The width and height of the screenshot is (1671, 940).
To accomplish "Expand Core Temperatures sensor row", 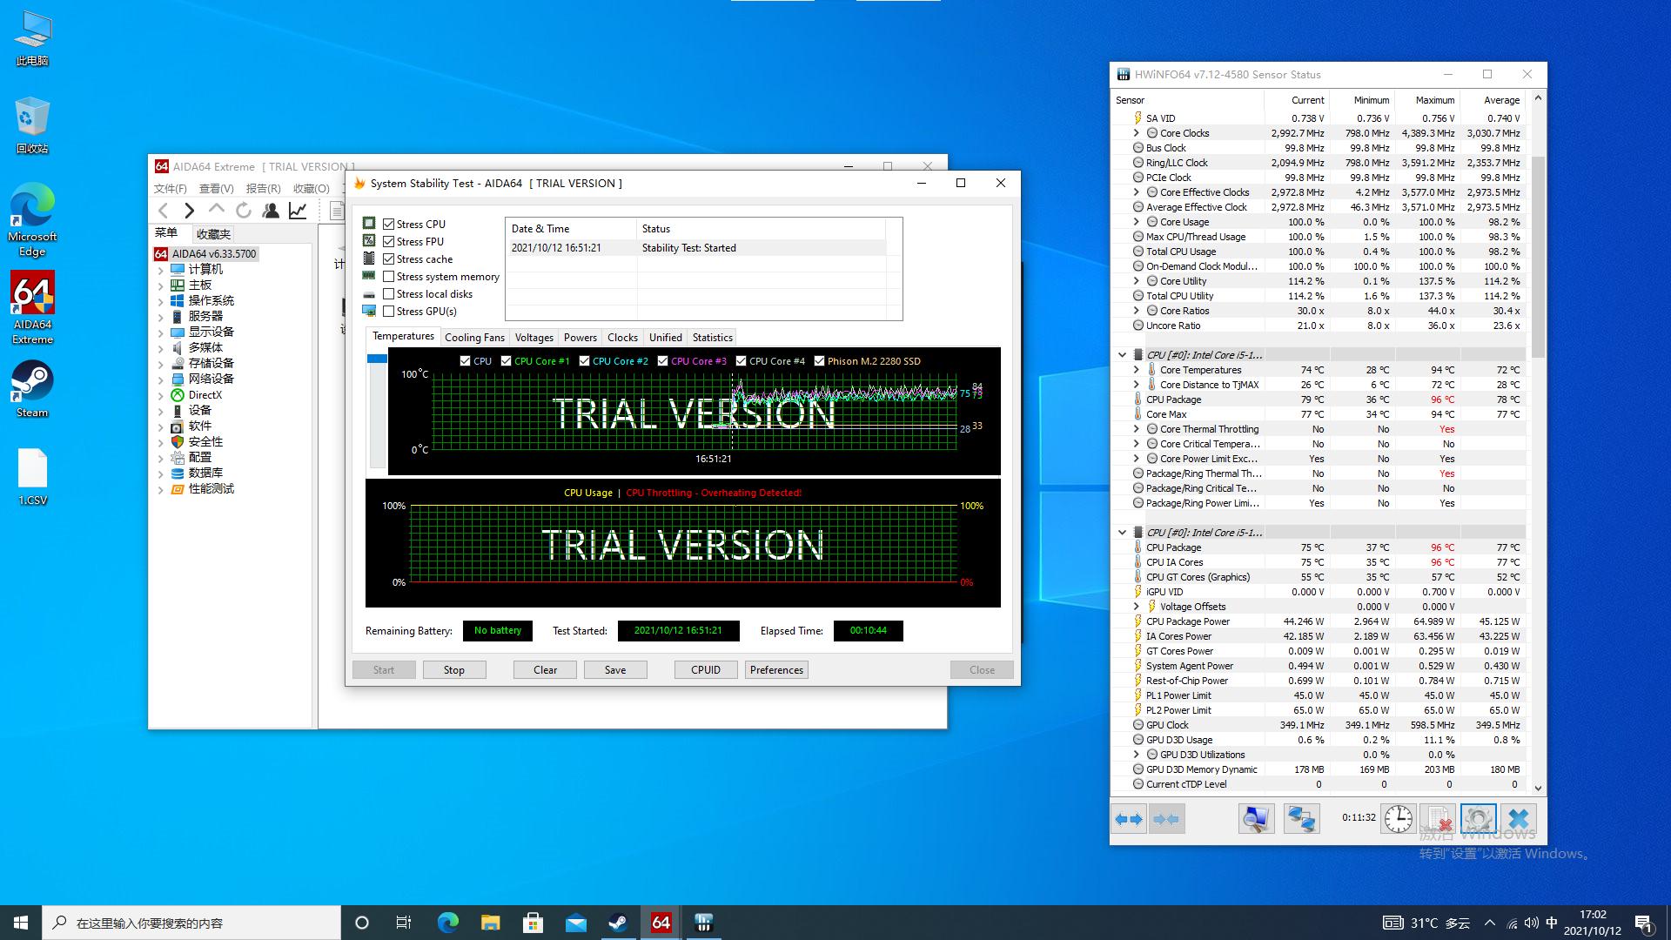I will click(x=1136, y=370).
